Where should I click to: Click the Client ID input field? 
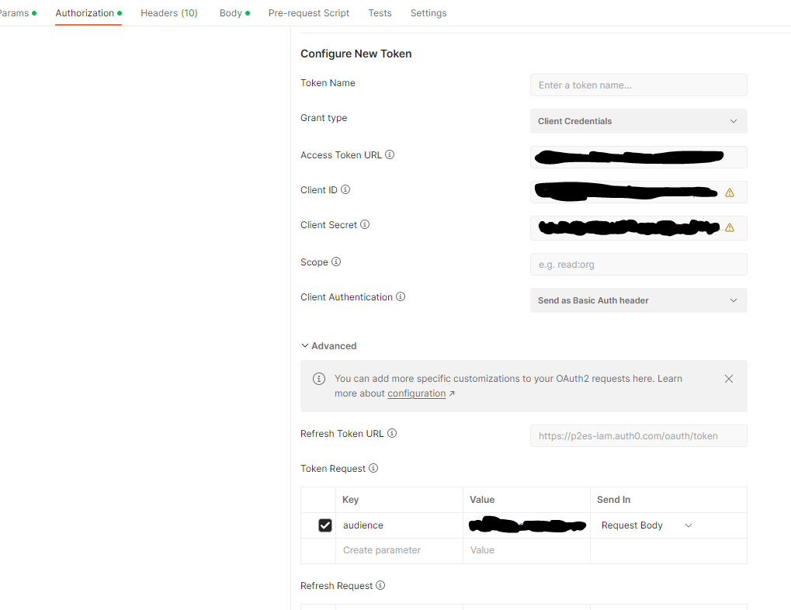tap(639, 192)
